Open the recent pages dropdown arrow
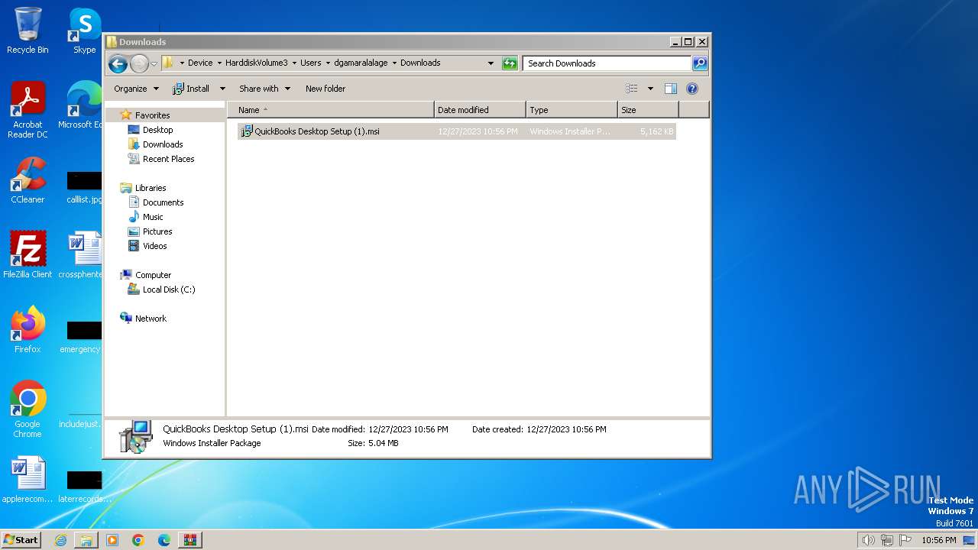Screen dimensions: 978x550 pos(154,63)
